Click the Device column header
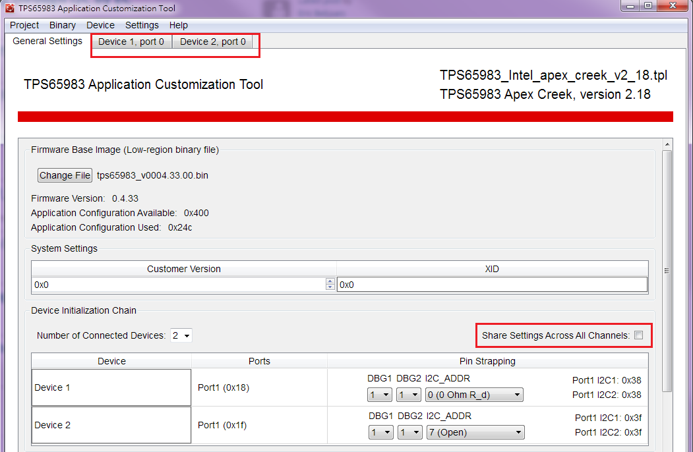 (x=111, y=361)
